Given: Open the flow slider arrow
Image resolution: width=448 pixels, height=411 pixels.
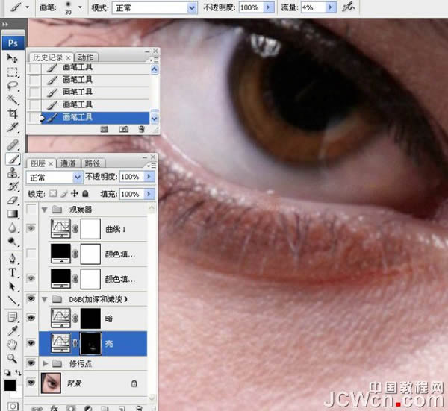Looking at the screenshot, I should tap(331, 7).
